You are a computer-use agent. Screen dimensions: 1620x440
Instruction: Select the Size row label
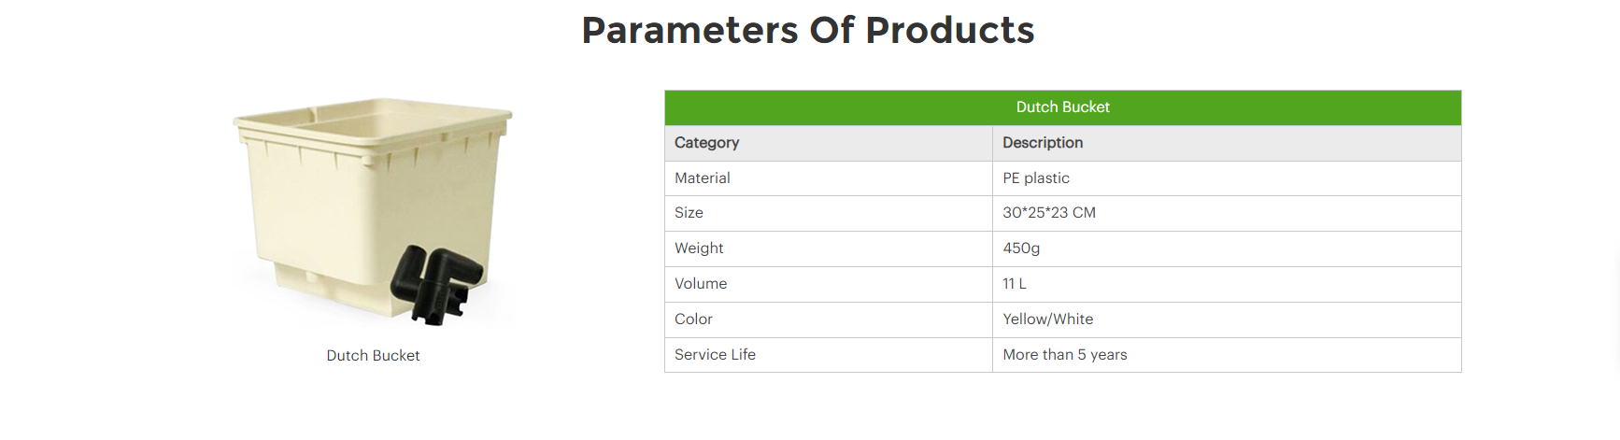[x=689, y=213]
